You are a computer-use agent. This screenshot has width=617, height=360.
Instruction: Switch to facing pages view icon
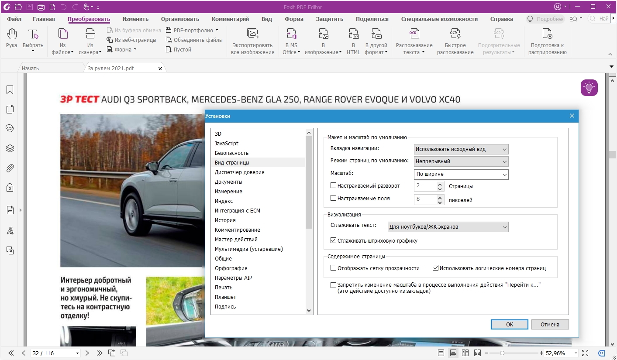[465, 353]
